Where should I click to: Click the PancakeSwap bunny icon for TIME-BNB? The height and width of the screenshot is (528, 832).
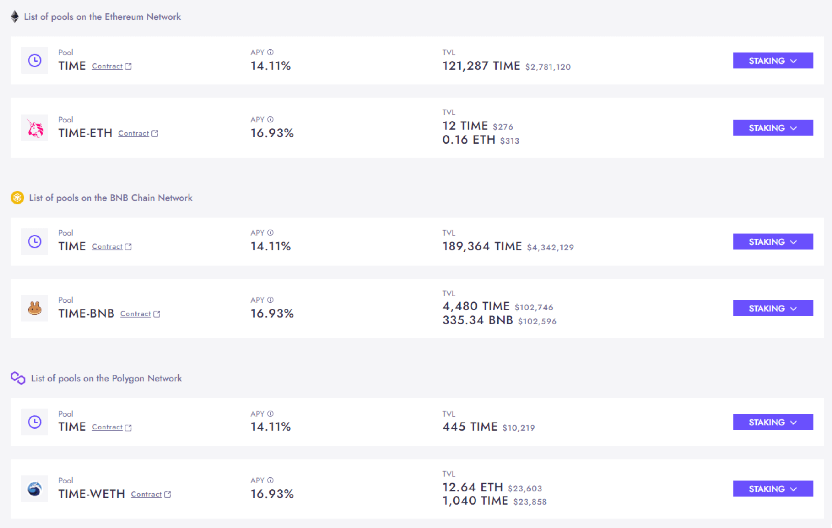coord(34,308)
